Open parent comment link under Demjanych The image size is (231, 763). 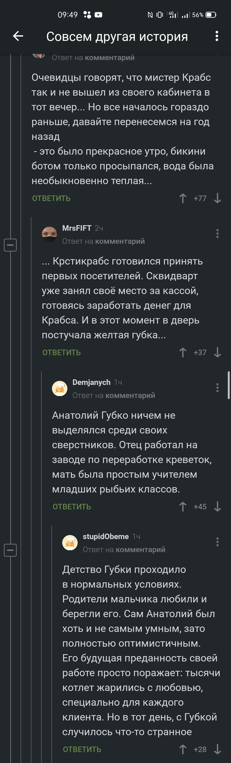click(130, 395)
